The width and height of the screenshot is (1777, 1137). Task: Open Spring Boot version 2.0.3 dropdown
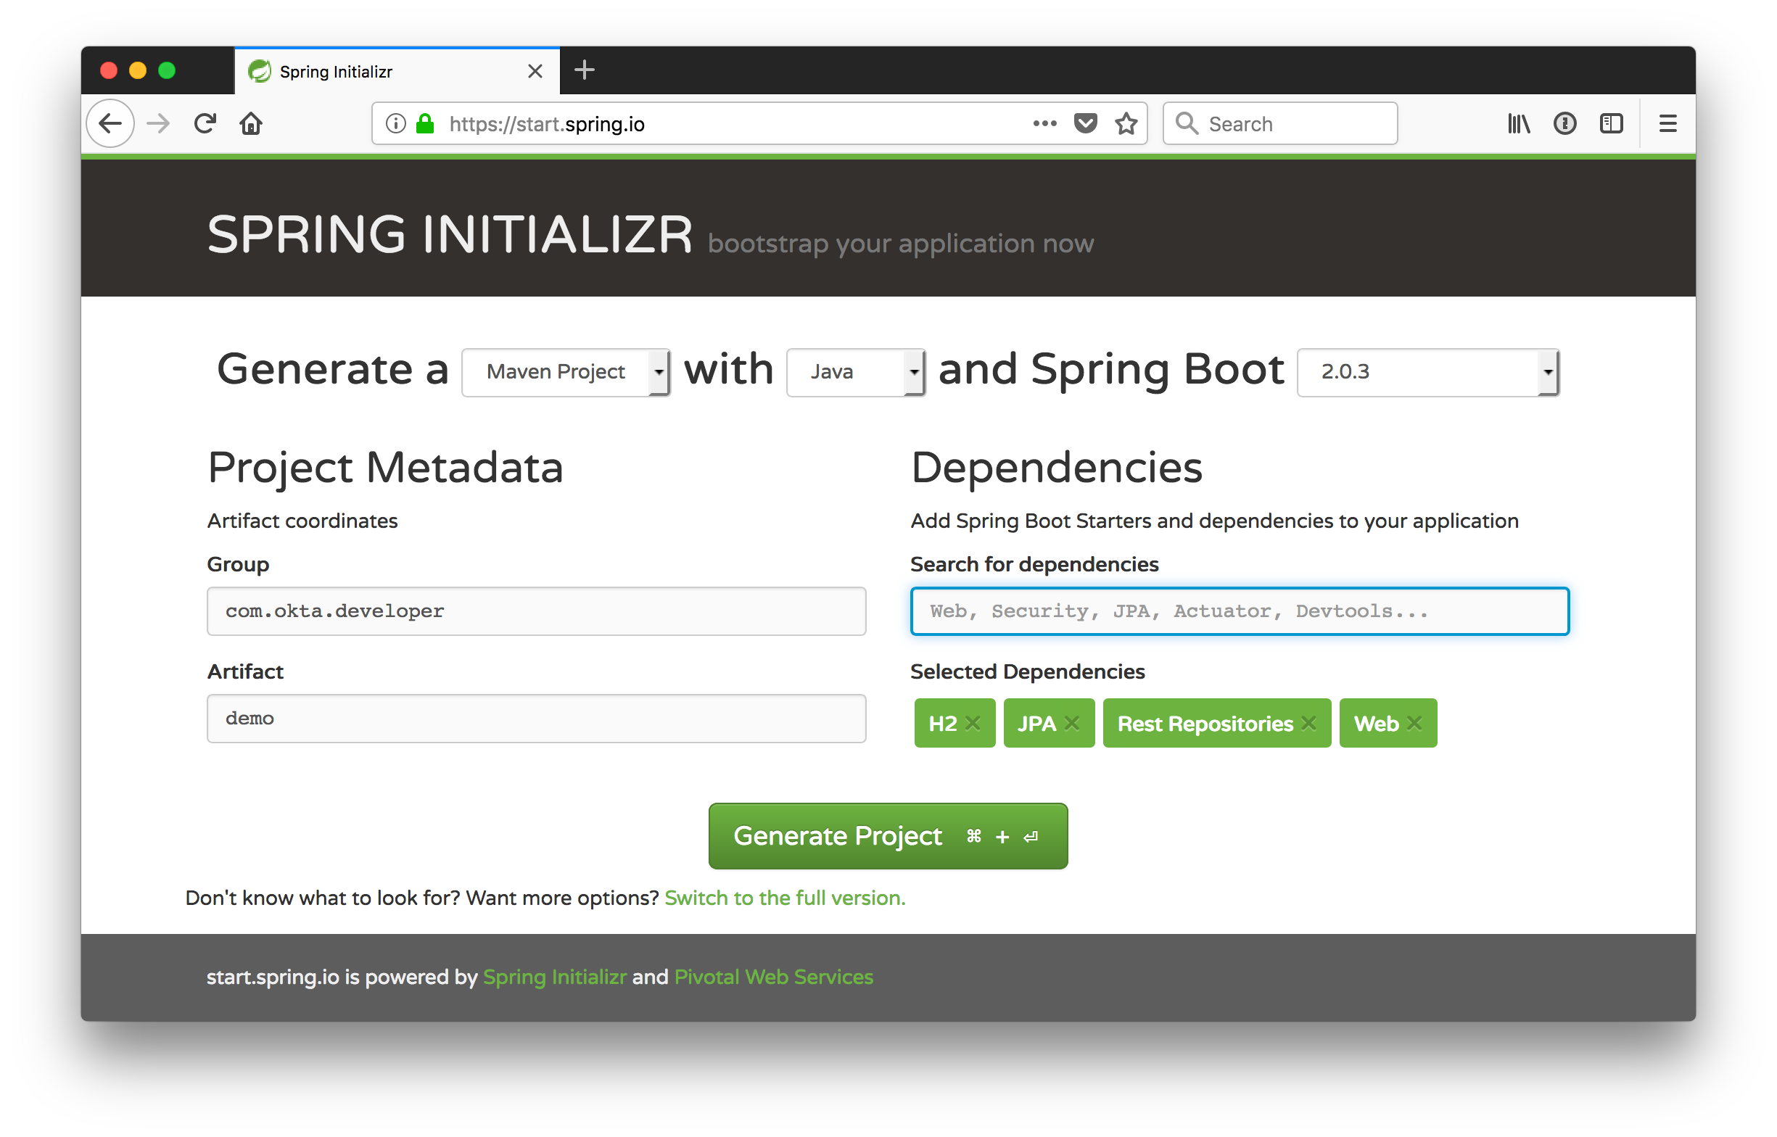tap(1428, 372)
